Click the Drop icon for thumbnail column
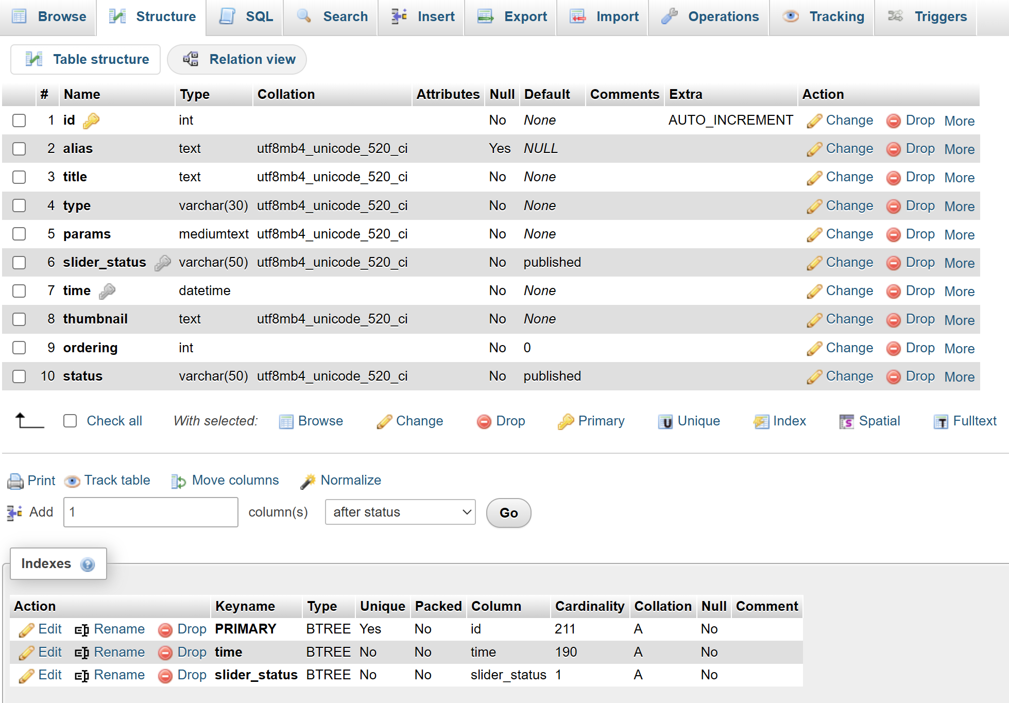This screenshot has width=1009, height=703. [893, 320]
